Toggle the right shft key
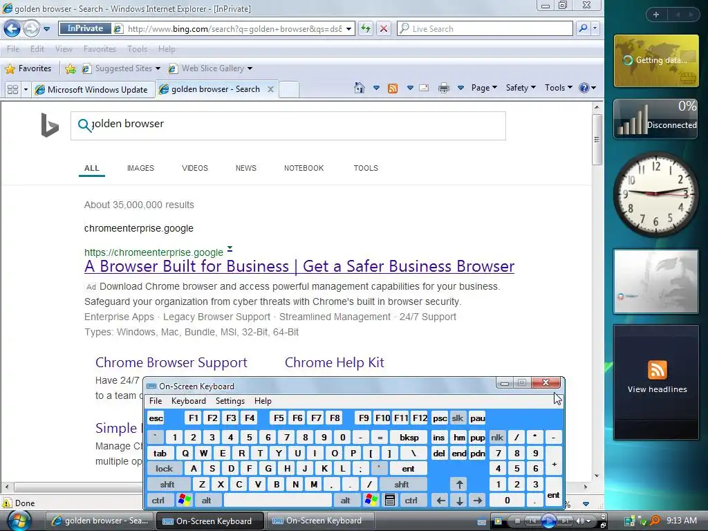The image size is (708, 531). coord(402,485)
